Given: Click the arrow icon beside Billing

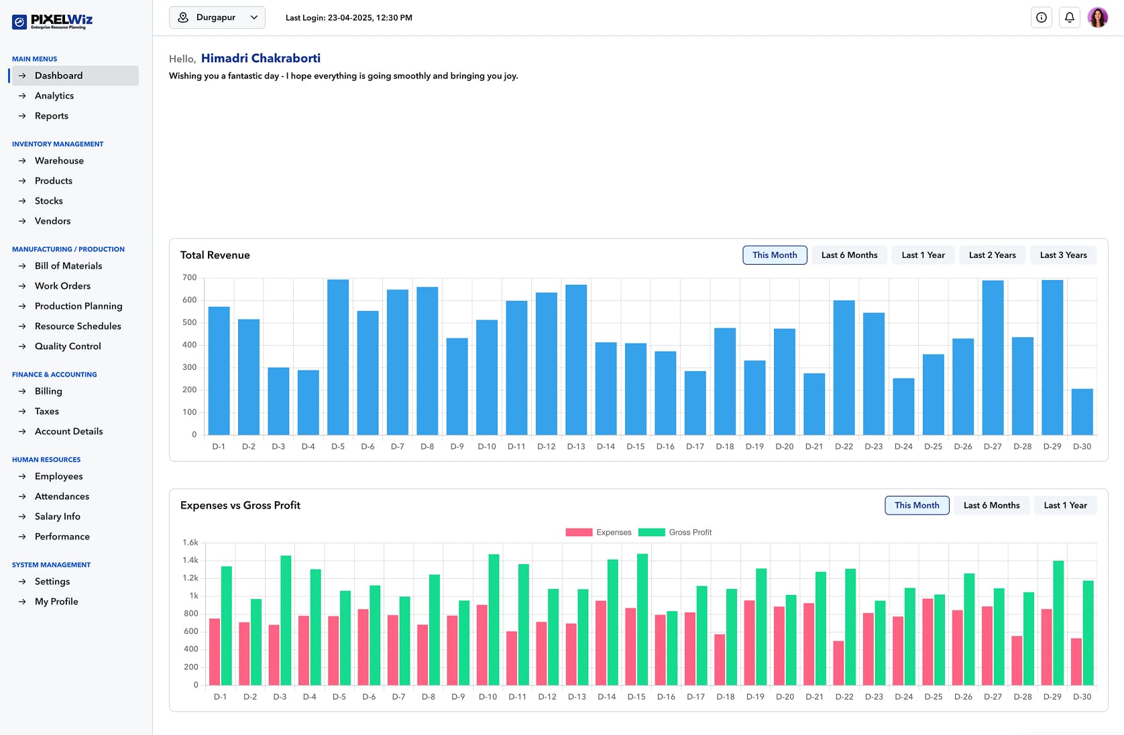Looking at the screenshot, I should click(22, 391).
